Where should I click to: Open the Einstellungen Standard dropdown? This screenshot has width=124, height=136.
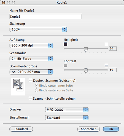pyautogui.click(x=67, y=118)
